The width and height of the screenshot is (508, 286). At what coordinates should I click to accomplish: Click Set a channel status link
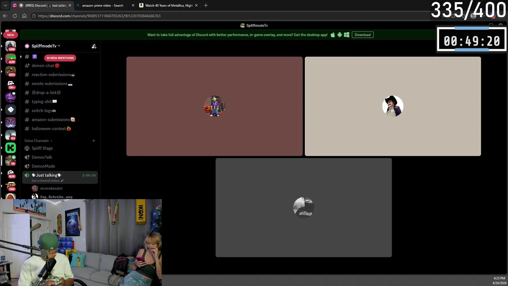pyautogui.click(x=47, y=181)
